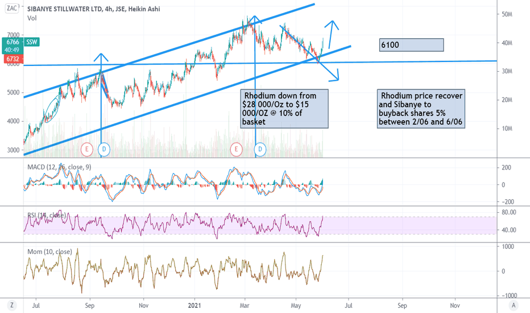Click the Vol indicator label
The image size is (530, 313).
coord(32,18)
